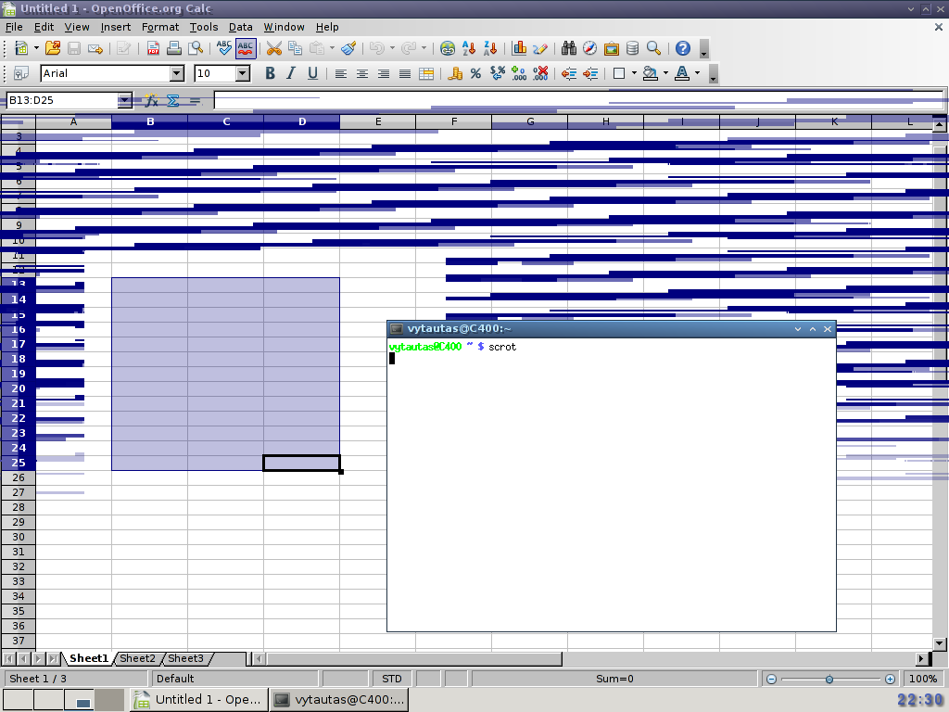Switch to the Sheet2 tab
This screenshot has width=949, height=712.
(x=137, y=658)
